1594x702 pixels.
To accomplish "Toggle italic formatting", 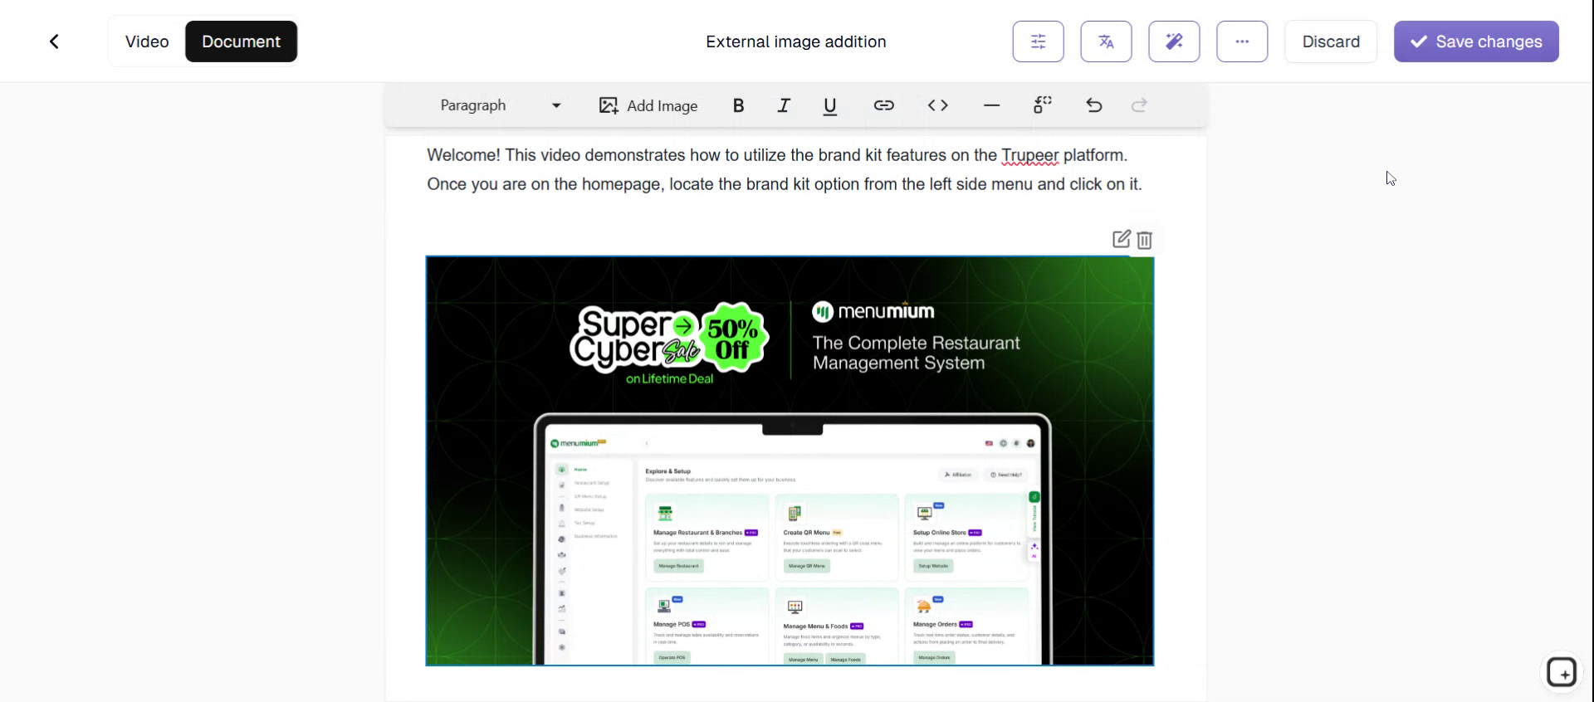I will [784, 105].
